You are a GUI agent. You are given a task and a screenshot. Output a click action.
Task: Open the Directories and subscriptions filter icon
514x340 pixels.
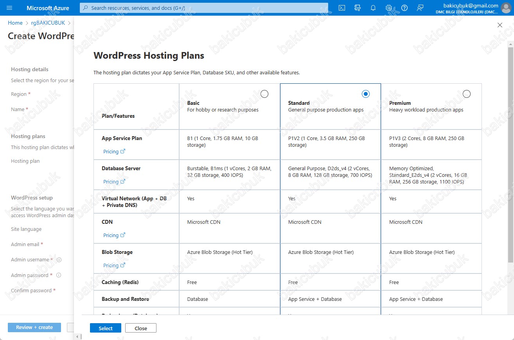[x=358, y=8]
